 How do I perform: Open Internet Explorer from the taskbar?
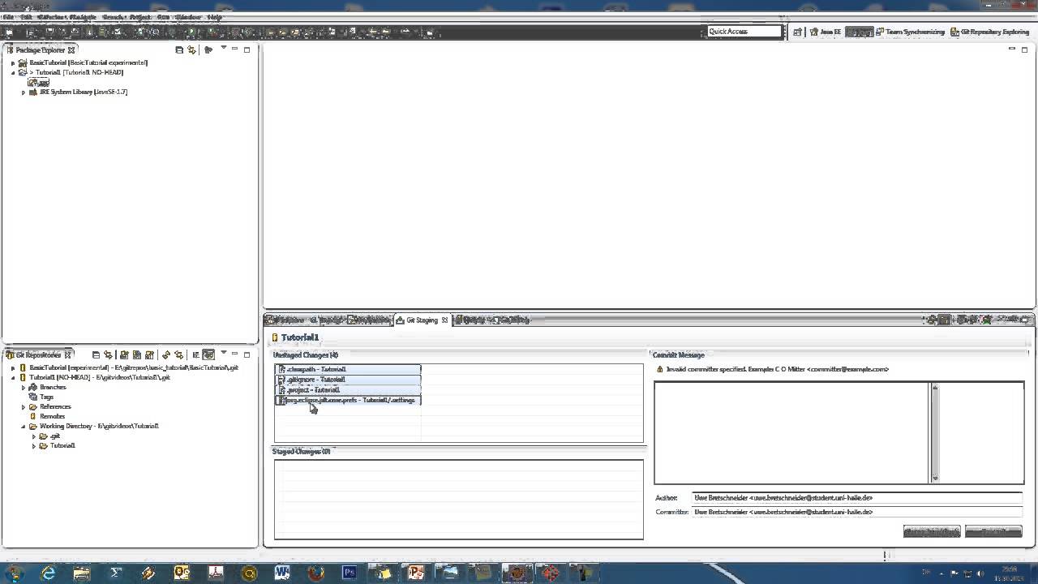coord(49,573)
